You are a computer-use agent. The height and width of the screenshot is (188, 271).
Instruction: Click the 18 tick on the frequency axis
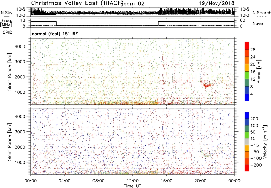click(x=23, y=20)
